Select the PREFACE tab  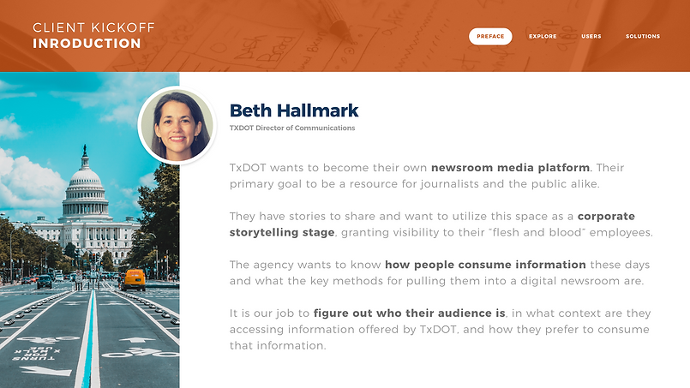[x=490, y=37]
